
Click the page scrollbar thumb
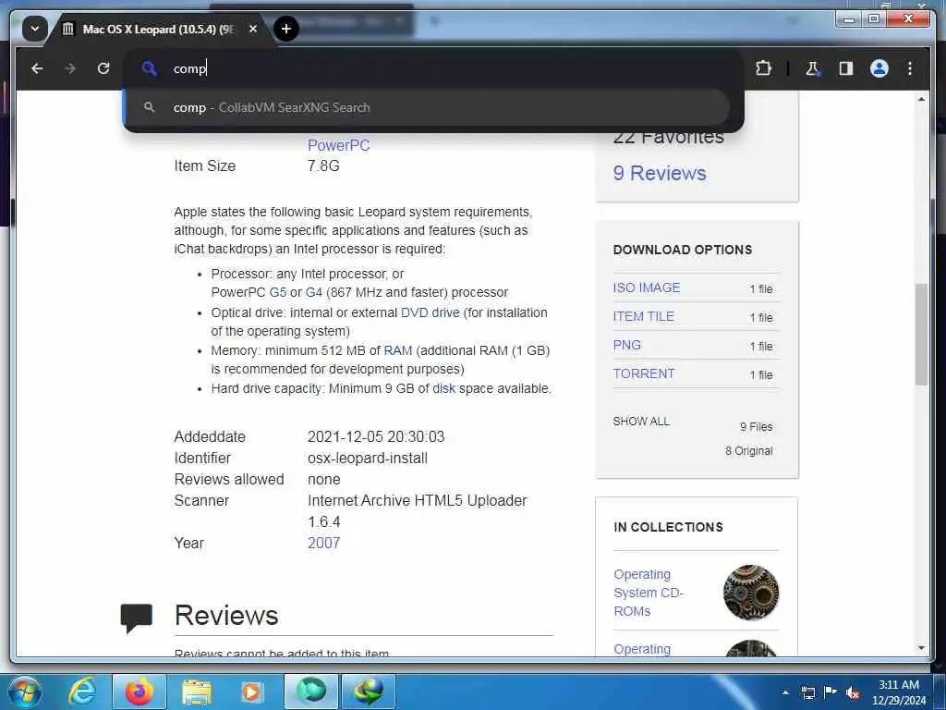(x=921, y=334)
